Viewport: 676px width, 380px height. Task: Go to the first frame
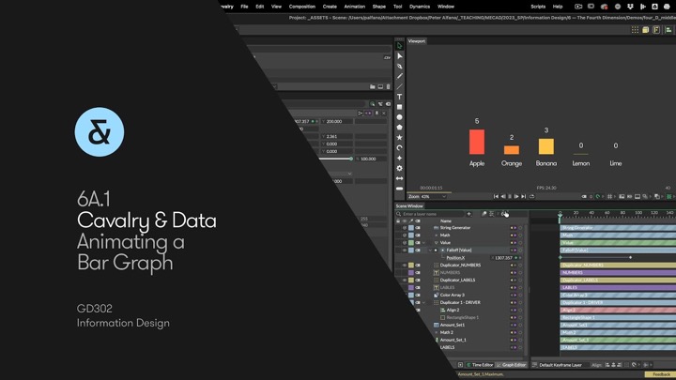[496, 196]
